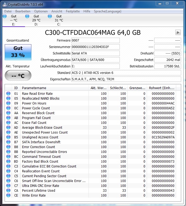Image resolution: width=186 pixels, height=206 pixels.
Task: Click status orb of Power Cycle Count row
Action: tap(8, 108)
